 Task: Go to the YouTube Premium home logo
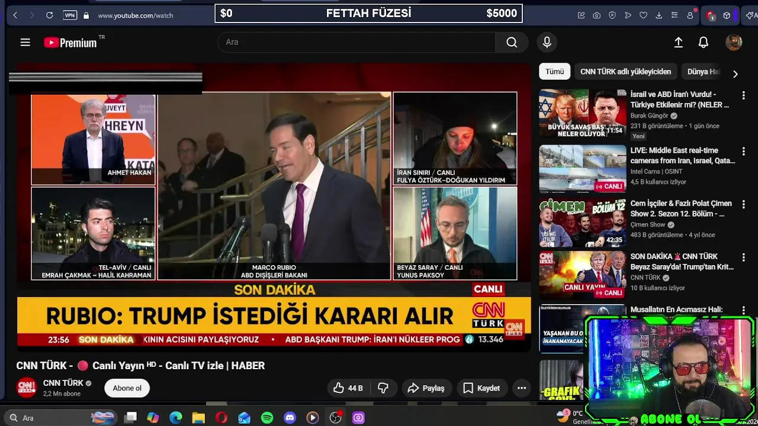tap(70, 43)
